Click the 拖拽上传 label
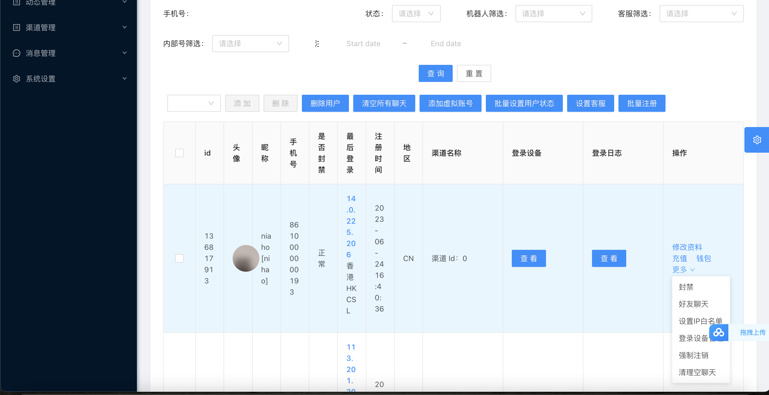 753,333
